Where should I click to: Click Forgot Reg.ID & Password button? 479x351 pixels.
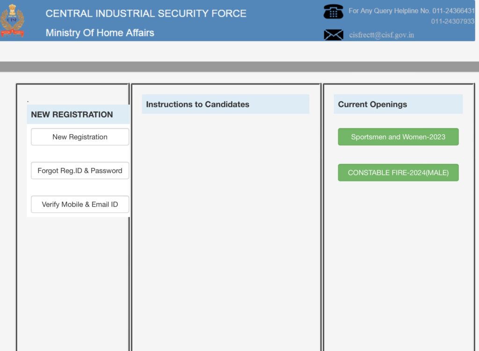coord(80,171)
